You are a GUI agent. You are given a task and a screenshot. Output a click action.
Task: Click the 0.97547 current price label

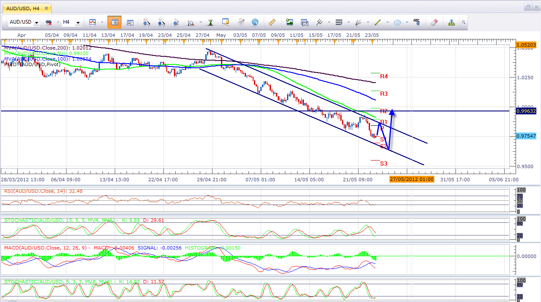click(526, 136)
